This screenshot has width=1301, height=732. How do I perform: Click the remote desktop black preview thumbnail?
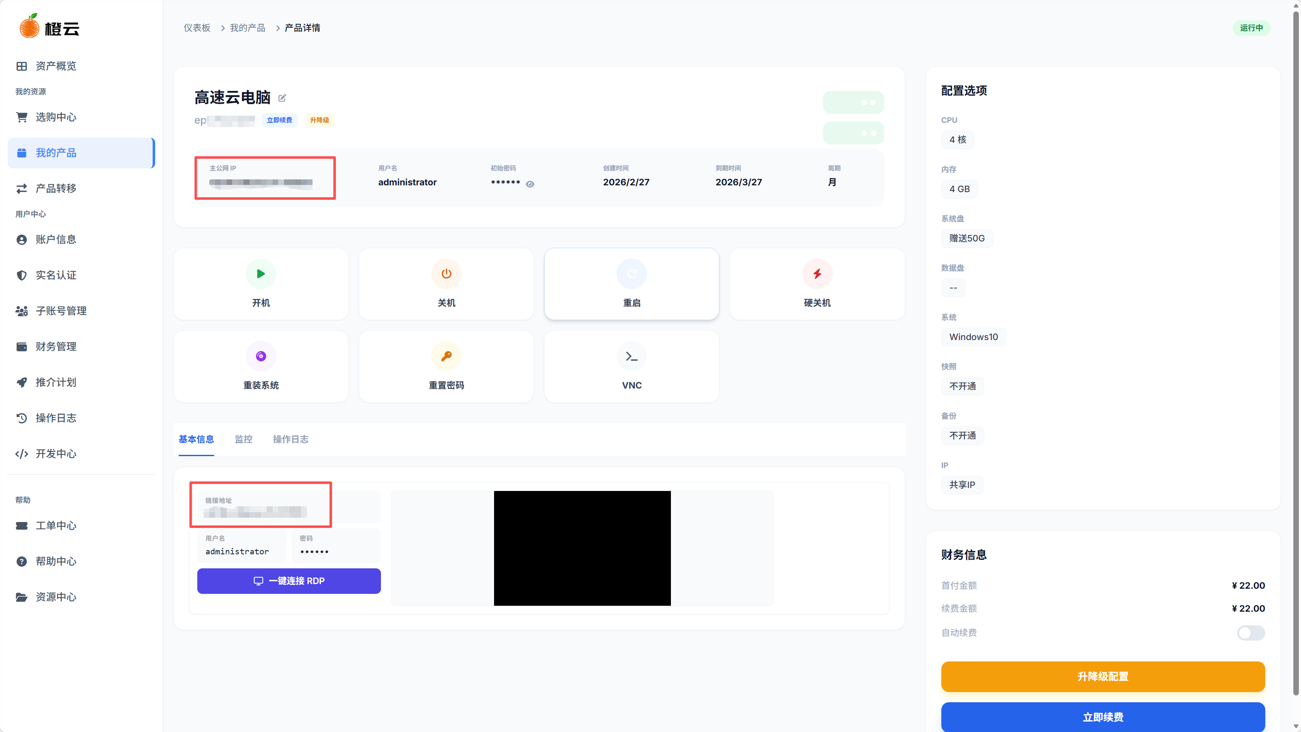[x=582, y=548]
